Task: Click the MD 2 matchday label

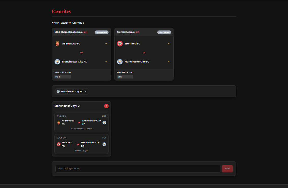Action: click(62, 76)
